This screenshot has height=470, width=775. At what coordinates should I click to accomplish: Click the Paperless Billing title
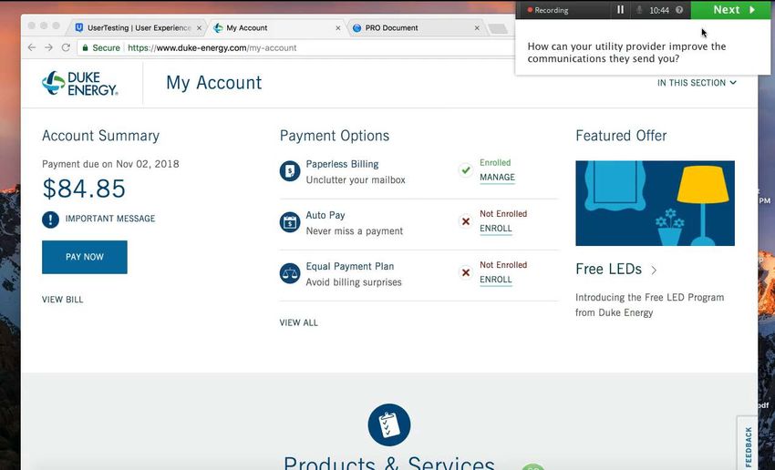tap(342, 164)
